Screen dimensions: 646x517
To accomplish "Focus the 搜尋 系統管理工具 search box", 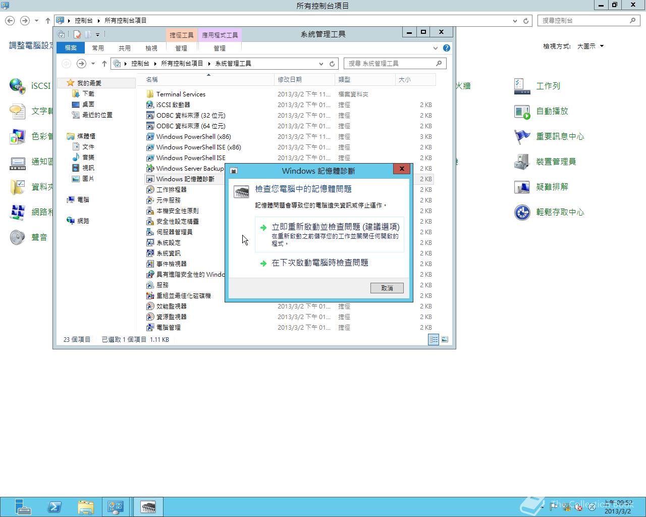I will point(395,64).
